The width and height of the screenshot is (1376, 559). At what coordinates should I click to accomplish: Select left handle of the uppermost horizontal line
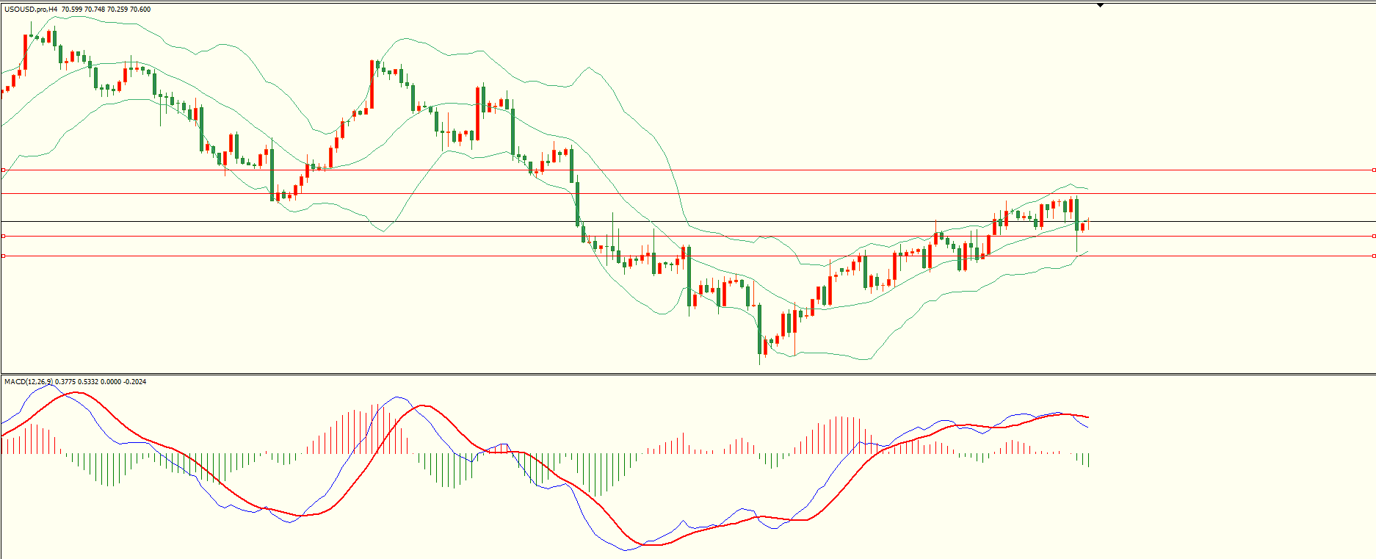[x=3, y=170]
